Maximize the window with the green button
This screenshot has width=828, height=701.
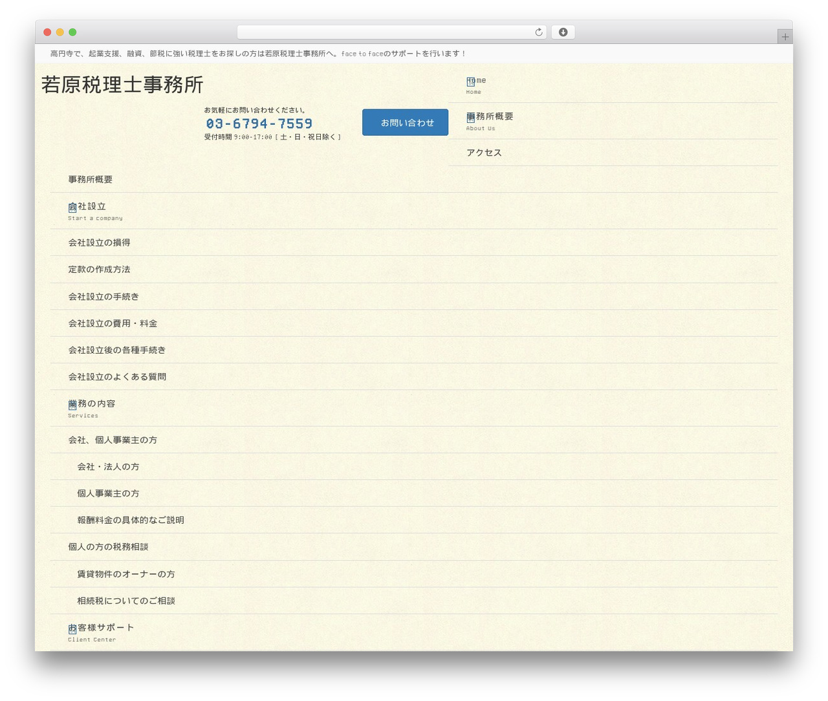click(x=72, y=32)
